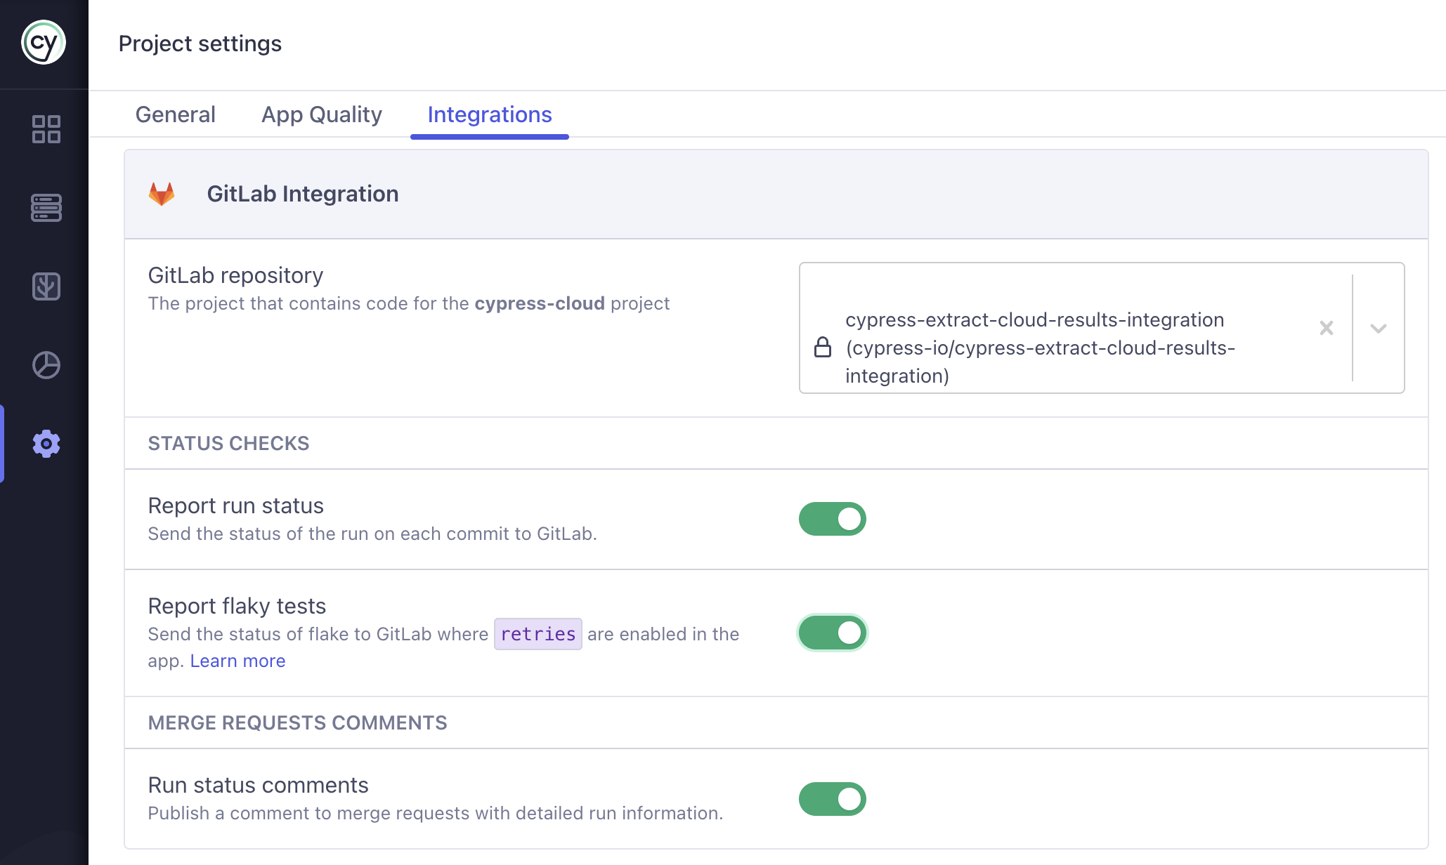The image size is (1446, 865).
Task: Click 'Publish a comment to merge requests' text
Action: (x=436, y=813)
